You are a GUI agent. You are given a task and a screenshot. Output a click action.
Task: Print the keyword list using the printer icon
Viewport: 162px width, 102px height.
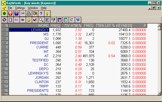(x=29, y=13)
